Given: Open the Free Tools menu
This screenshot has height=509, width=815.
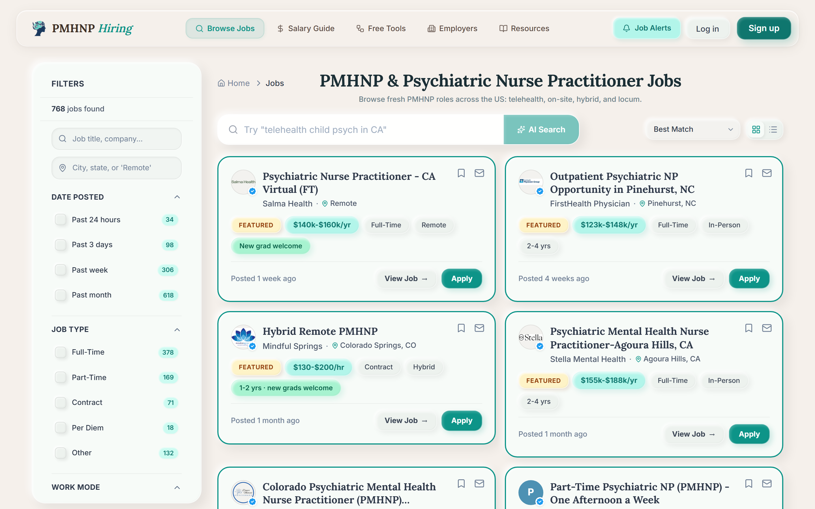Looking at the screenshot, I should [381, 28].
